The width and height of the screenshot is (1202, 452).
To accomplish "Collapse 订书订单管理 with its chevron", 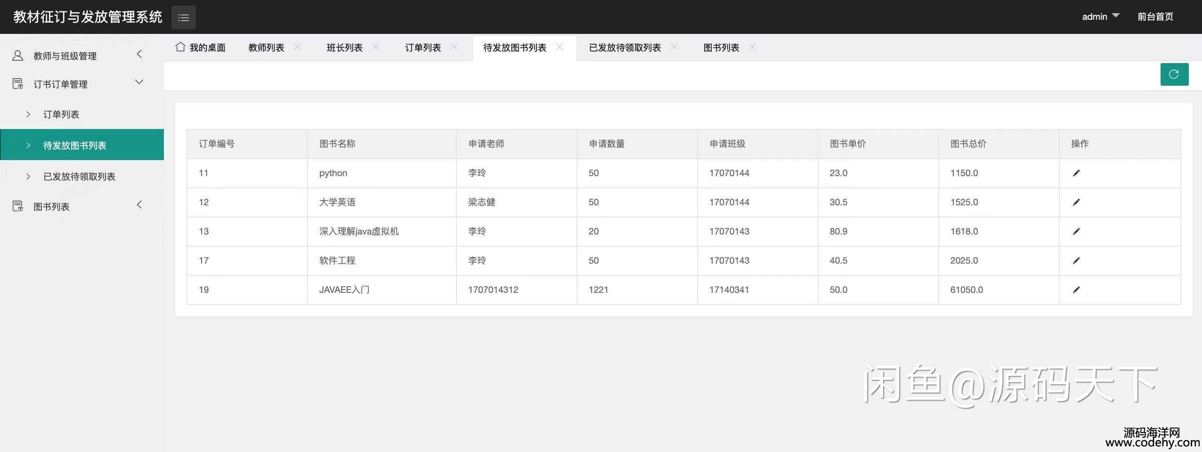I will click(139, 82).
